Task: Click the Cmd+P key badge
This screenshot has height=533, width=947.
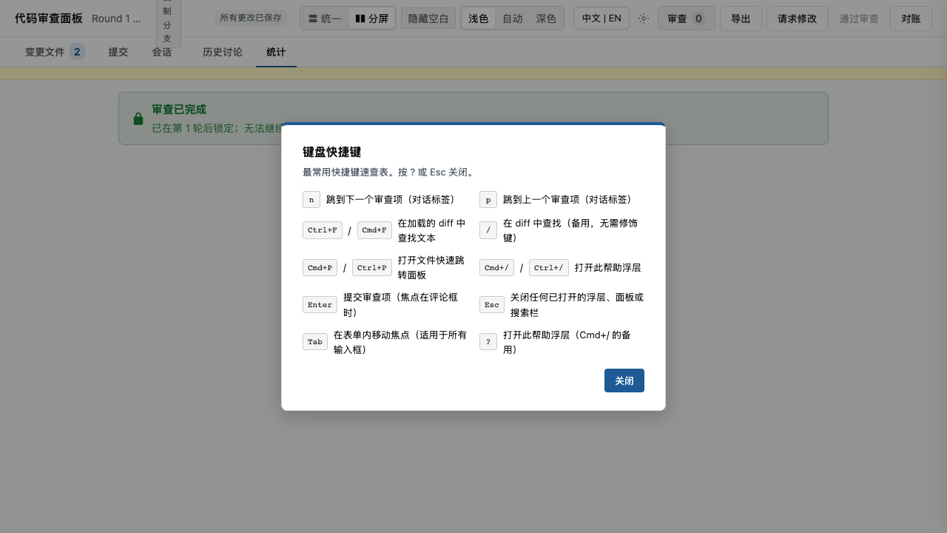Action: click(320, 267)
